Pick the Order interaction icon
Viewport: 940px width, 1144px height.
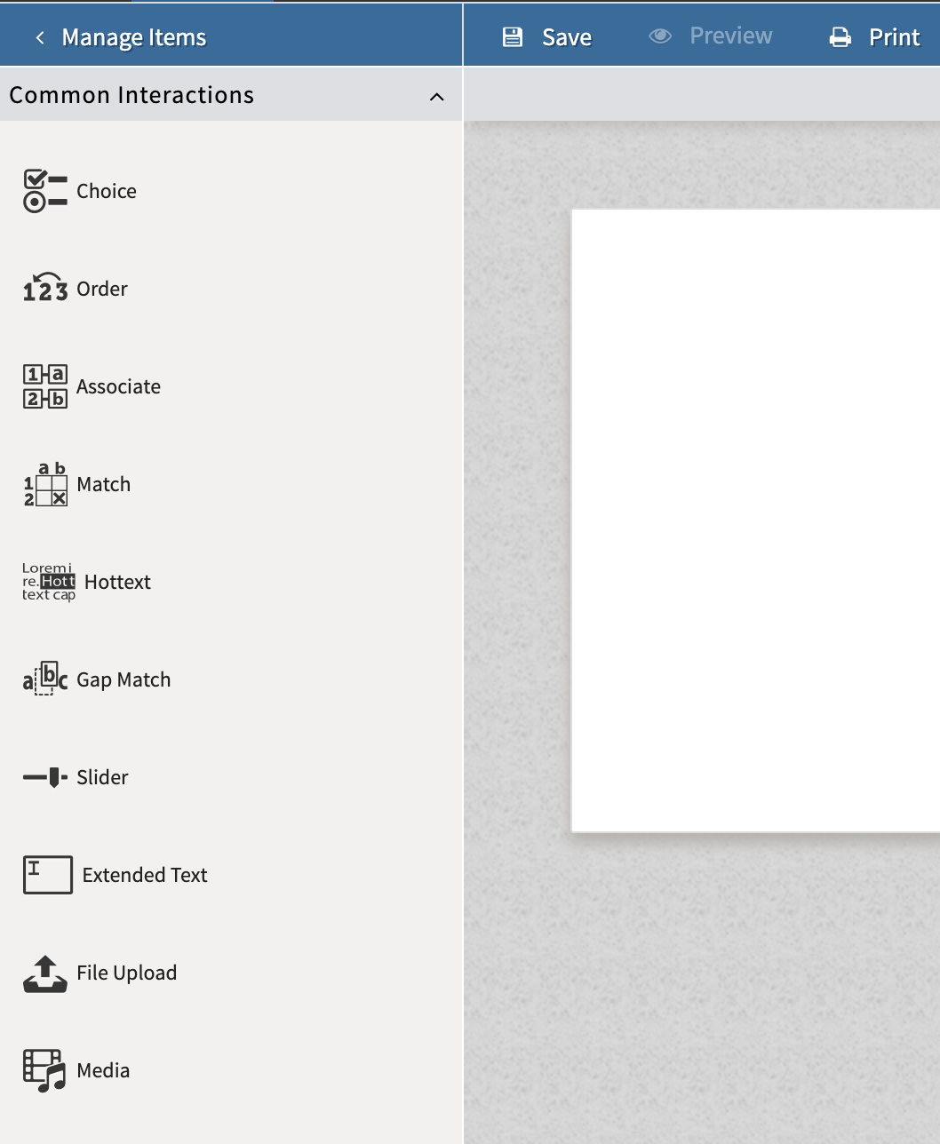(x=44, y=289)
